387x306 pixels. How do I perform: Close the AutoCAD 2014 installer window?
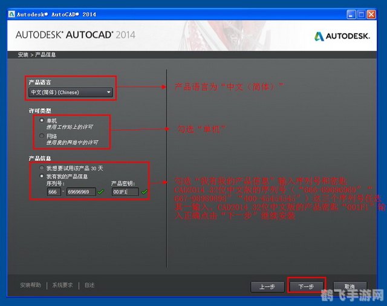pos(371,15)
